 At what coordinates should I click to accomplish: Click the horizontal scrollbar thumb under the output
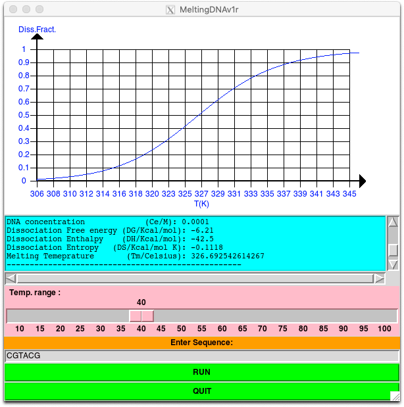pos(195,278)
